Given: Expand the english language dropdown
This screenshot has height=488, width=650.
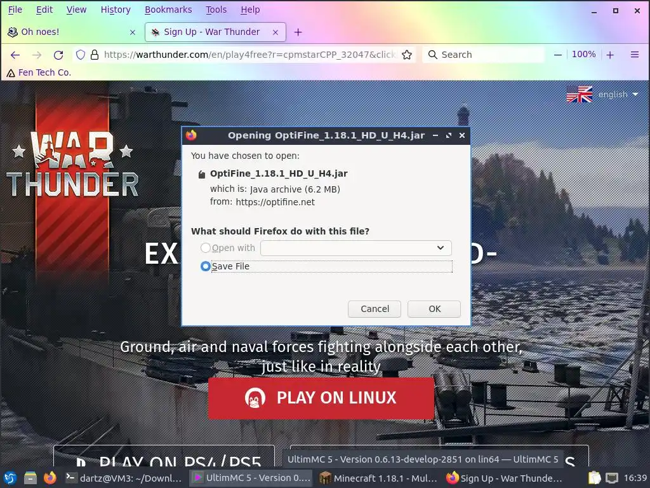Looking at the screenshot, I should (618, 95).
